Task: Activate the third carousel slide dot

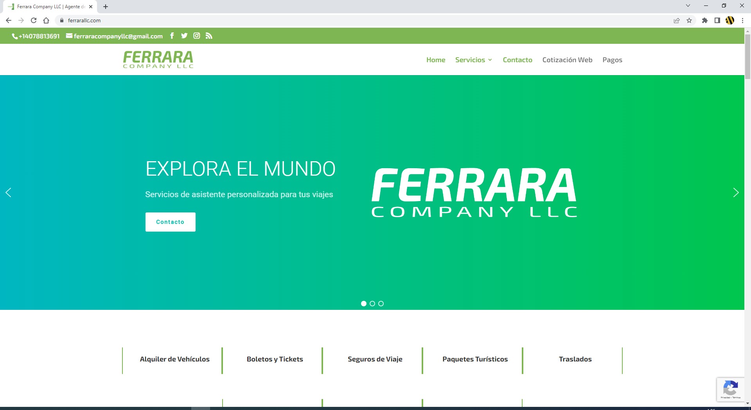Action: (381, 303)
